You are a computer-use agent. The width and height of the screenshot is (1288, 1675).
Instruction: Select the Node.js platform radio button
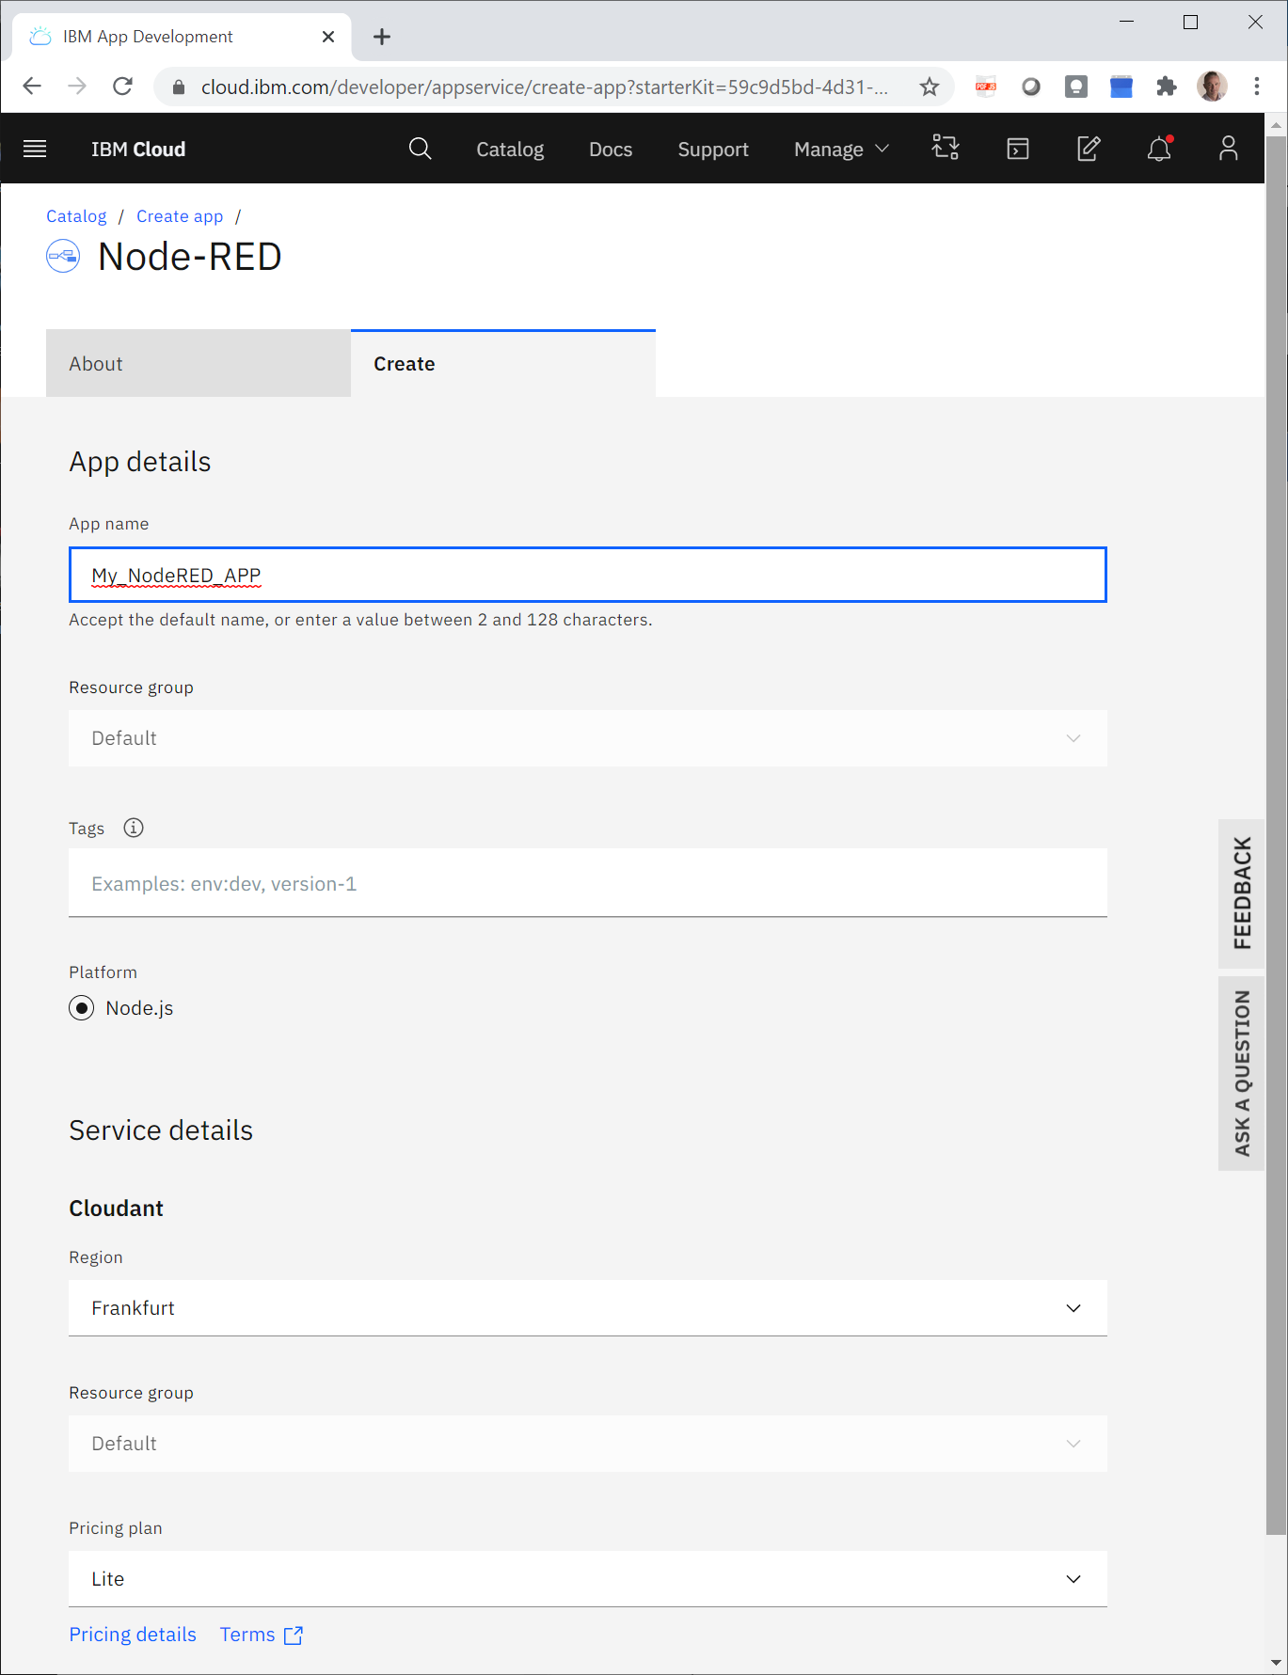82,1008
